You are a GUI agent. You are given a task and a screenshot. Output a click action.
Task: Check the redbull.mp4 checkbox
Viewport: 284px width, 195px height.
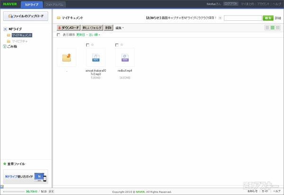click(117, 45)
